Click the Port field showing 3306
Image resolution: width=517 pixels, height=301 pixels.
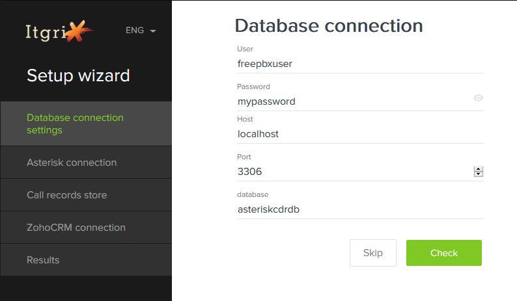[x=355, y=172]
